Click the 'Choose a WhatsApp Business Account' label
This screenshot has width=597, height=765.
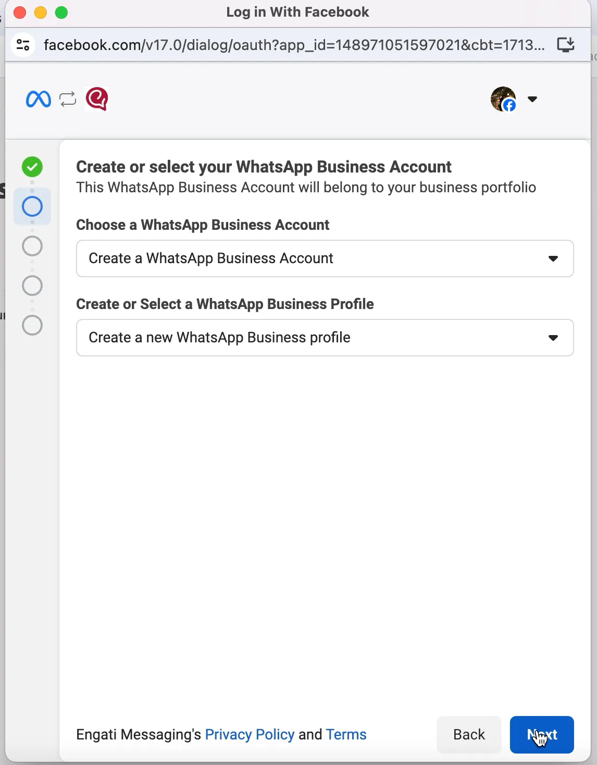click(x=203, y=225)
